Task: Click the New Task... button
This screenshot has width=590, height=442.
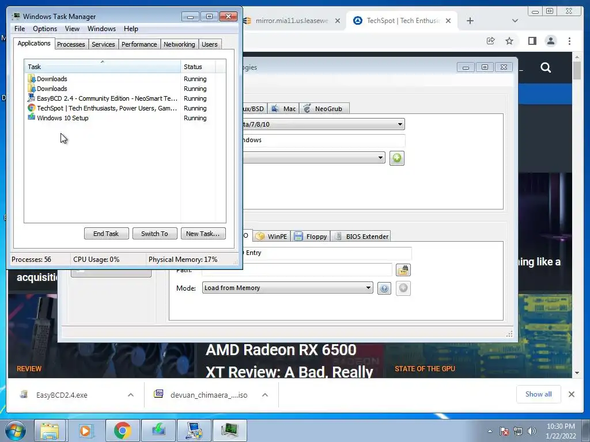Action: click(203, 234)
